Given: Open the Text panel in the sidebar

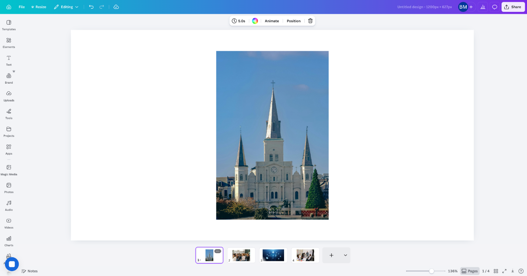Looking at the screenshot, I should tap(8, 60).
